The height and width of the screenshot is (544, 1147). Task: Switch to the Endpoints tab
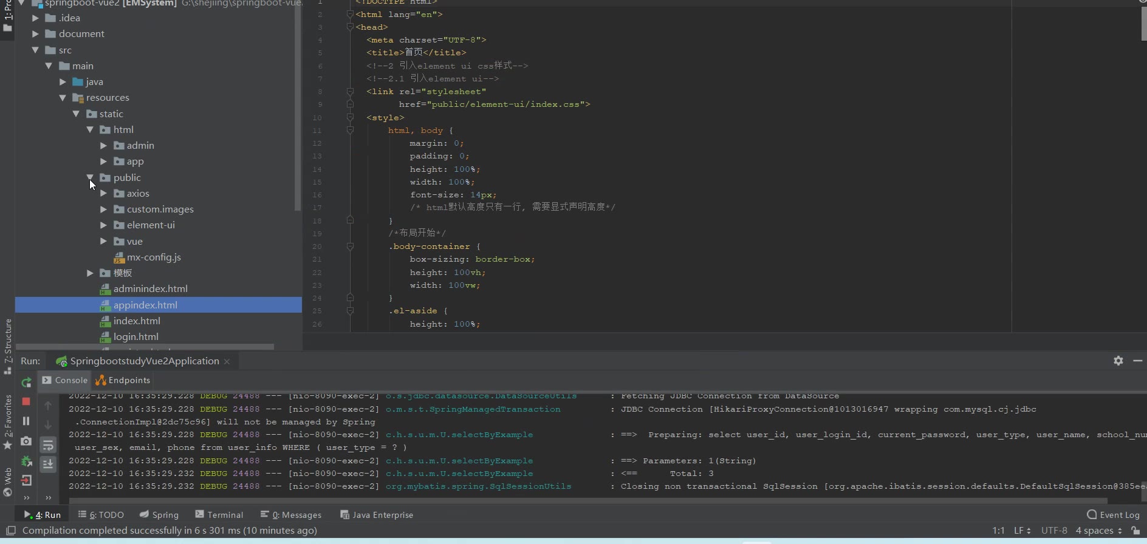123,380
